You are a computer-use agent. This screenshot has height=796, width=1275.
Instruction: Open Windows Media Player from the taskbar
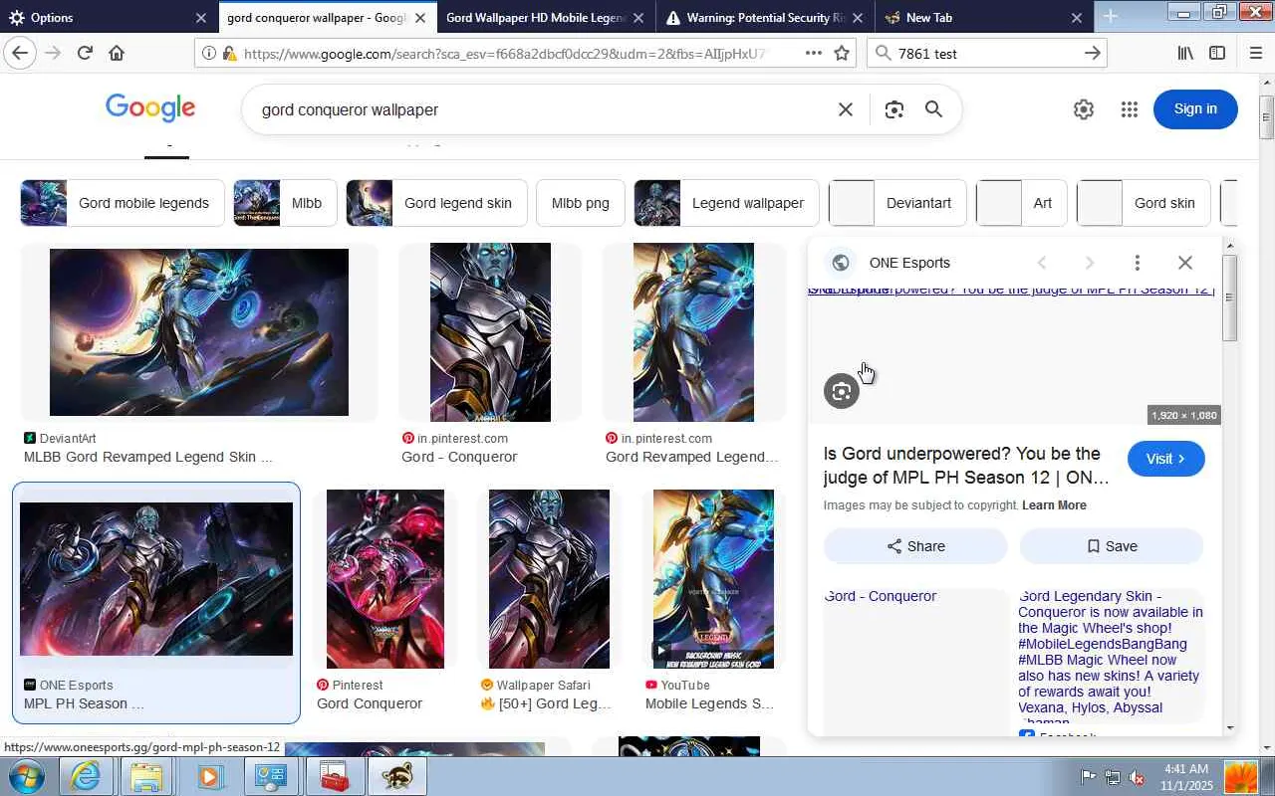(208, 776)
